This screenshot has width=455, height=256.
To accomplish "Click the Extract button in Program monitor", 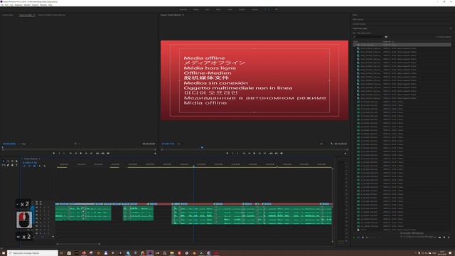I will coord(277,154).
